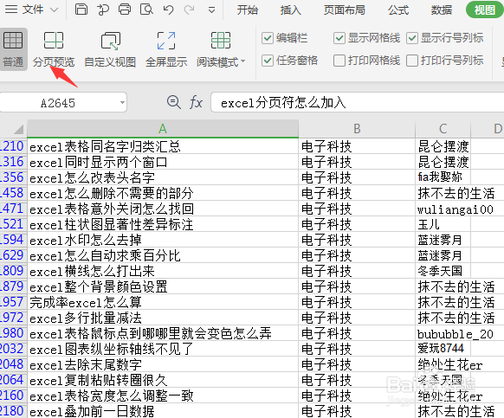Screen dimensions: 504x418
Task: Open 自定义视图 custom views icon
Action: [110, 42]
